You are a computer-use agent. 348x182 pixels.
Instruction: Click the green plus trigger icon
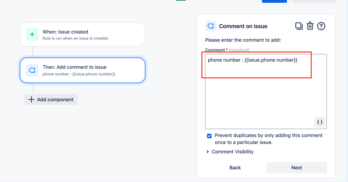tap(32, 34)
